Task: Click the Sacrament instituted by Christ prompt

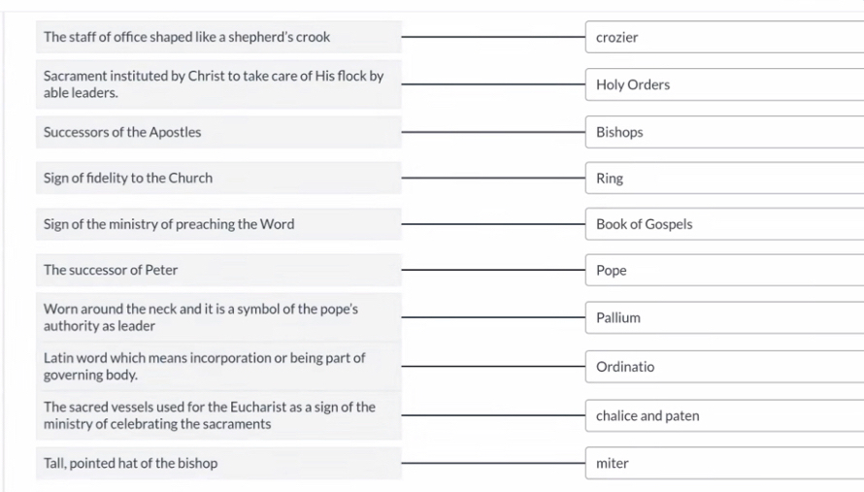Action: point(218,84)
